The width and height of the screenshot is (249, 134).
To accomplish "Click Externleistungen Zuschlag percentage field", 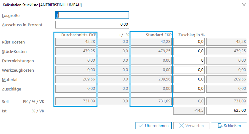I will pyautogui.click(x=189, y=61).
